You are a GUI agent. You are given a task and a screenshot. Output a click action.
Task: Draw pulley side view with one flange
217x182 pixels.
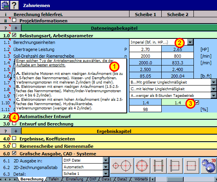[175, 166]
